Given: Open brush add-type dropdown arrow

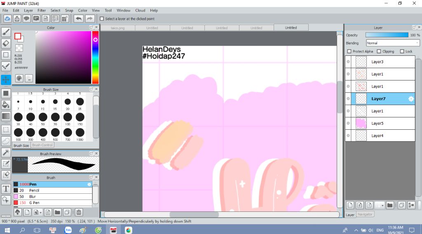Looking at the screenshot, I should 40,213.
